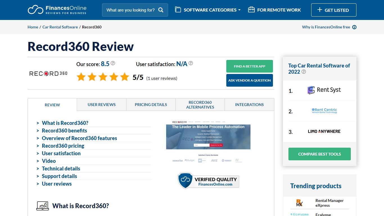The height and width of the screenshot is (216, 384).
Task: Click the 8.5 score value
Action: point(105,64)
